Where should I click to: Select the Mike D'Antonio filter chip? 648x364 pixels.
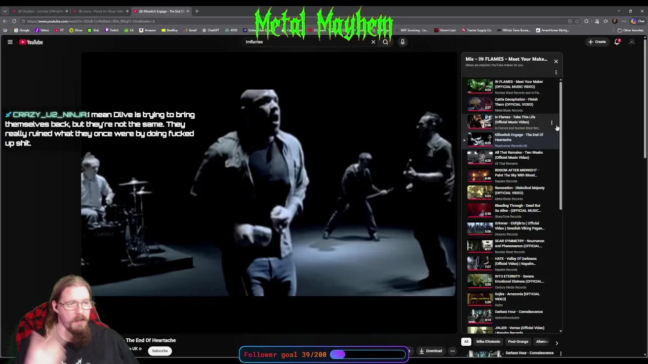point(488,342)
